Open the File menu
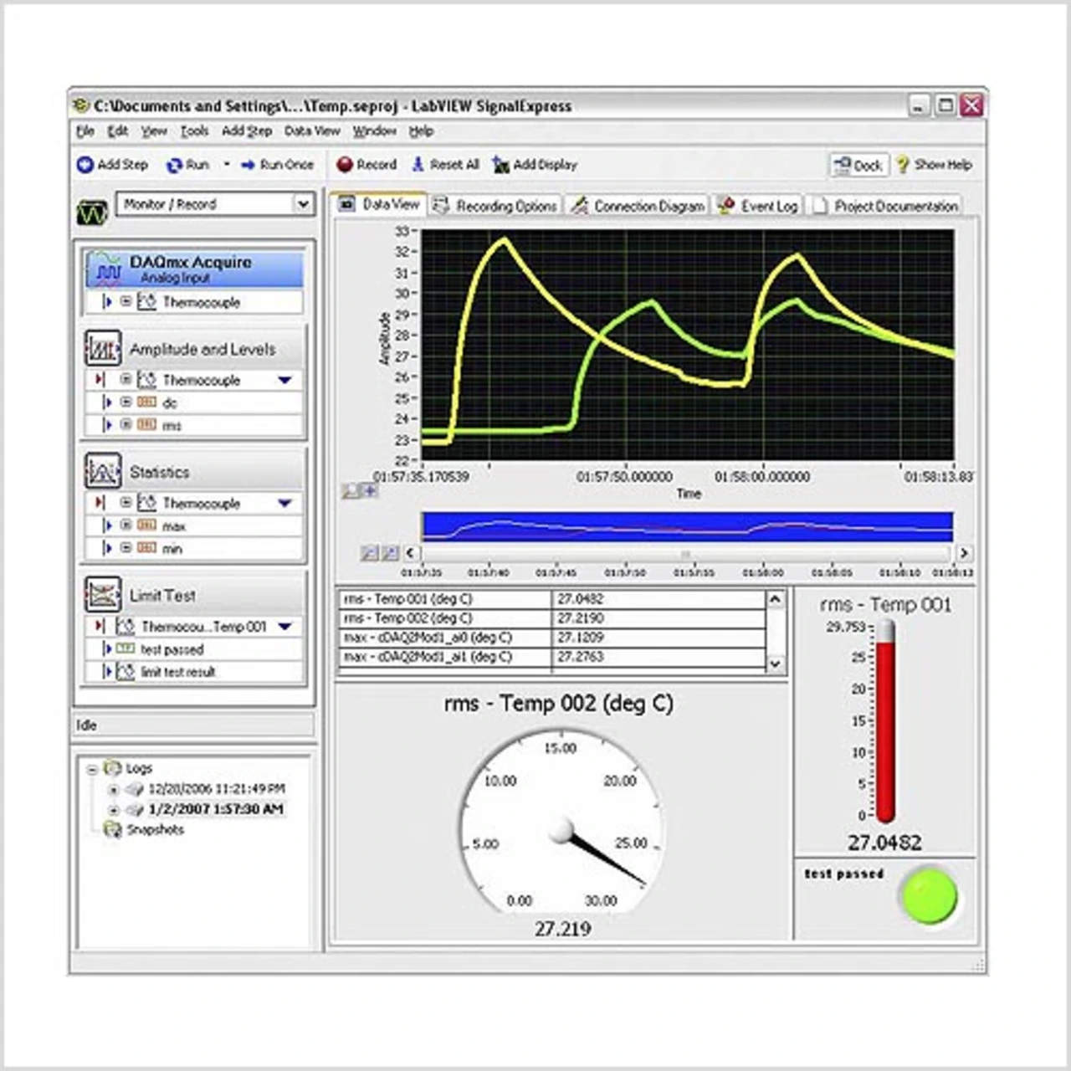Screen dimensions: 1071x1071 85,131
